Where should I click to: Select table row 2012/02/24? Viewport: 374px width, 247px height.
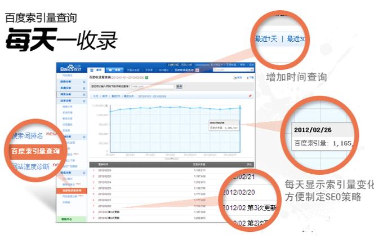(172, 182)
